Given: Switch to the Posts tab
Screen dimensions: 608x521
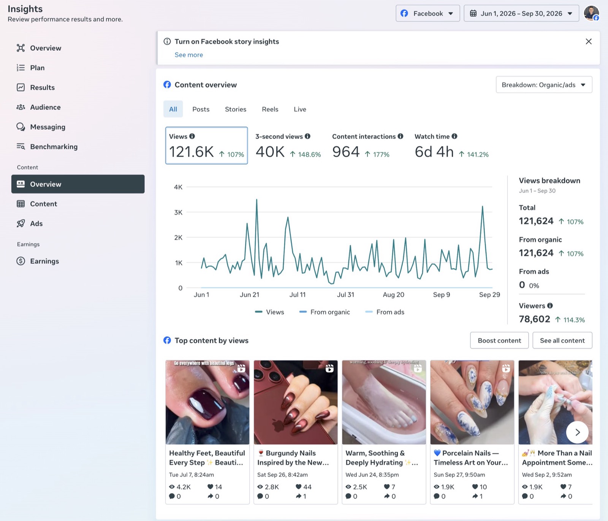Looking at the screenshot, I should [x=201, y=109].
